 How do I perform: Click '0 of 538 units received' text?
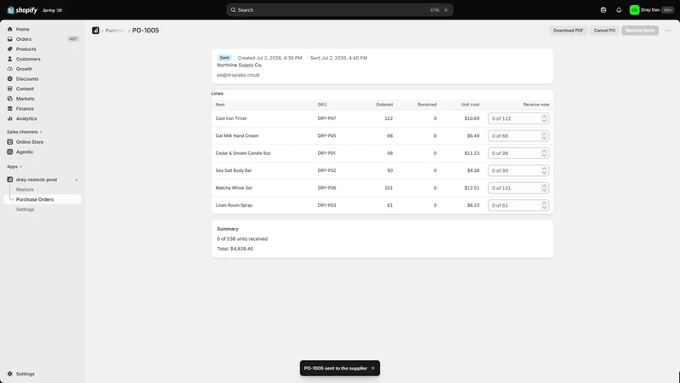pos(242,239)
